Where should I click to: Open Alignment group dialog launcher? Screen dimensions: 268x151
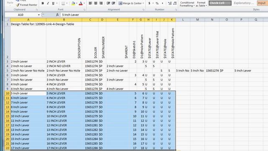click(x=143, y=10)
